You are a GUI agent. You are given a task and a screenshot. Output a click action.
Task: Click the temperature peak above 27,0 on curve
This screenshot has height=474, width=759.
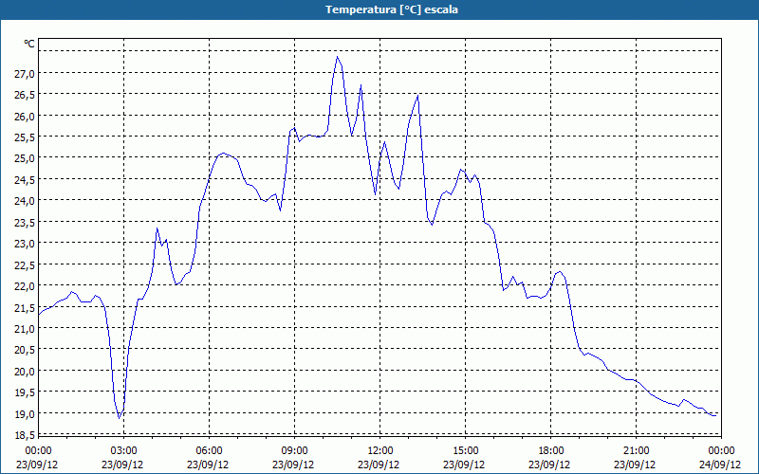coord(338,57)
